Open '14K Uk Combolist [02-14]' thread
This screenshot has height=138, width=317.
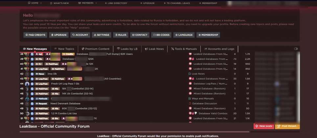[x=77, y=94]
